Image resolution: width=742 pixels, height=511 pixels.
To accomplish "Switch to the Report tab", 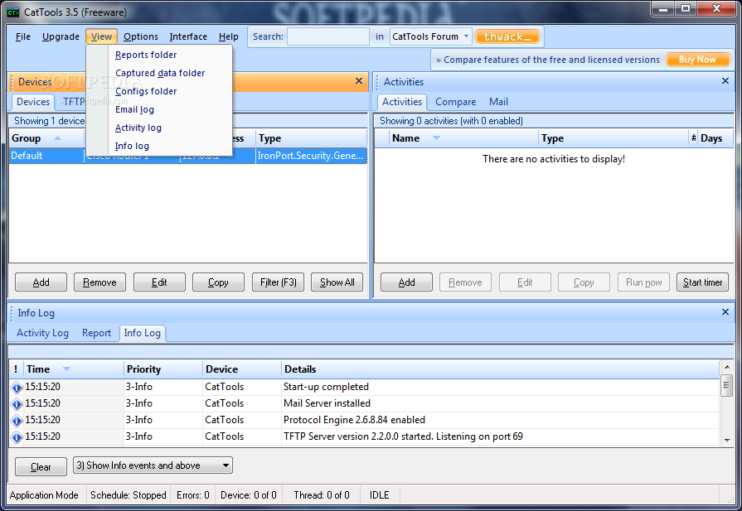I will pyautogui.click(x=96, y=333).
